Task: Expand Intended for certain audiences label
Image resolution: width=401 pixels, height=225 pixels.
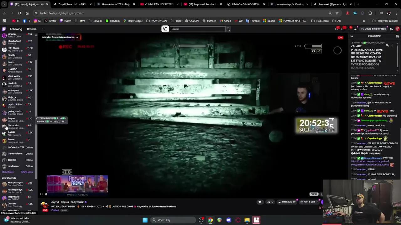Action: click(x=60, y=37)
